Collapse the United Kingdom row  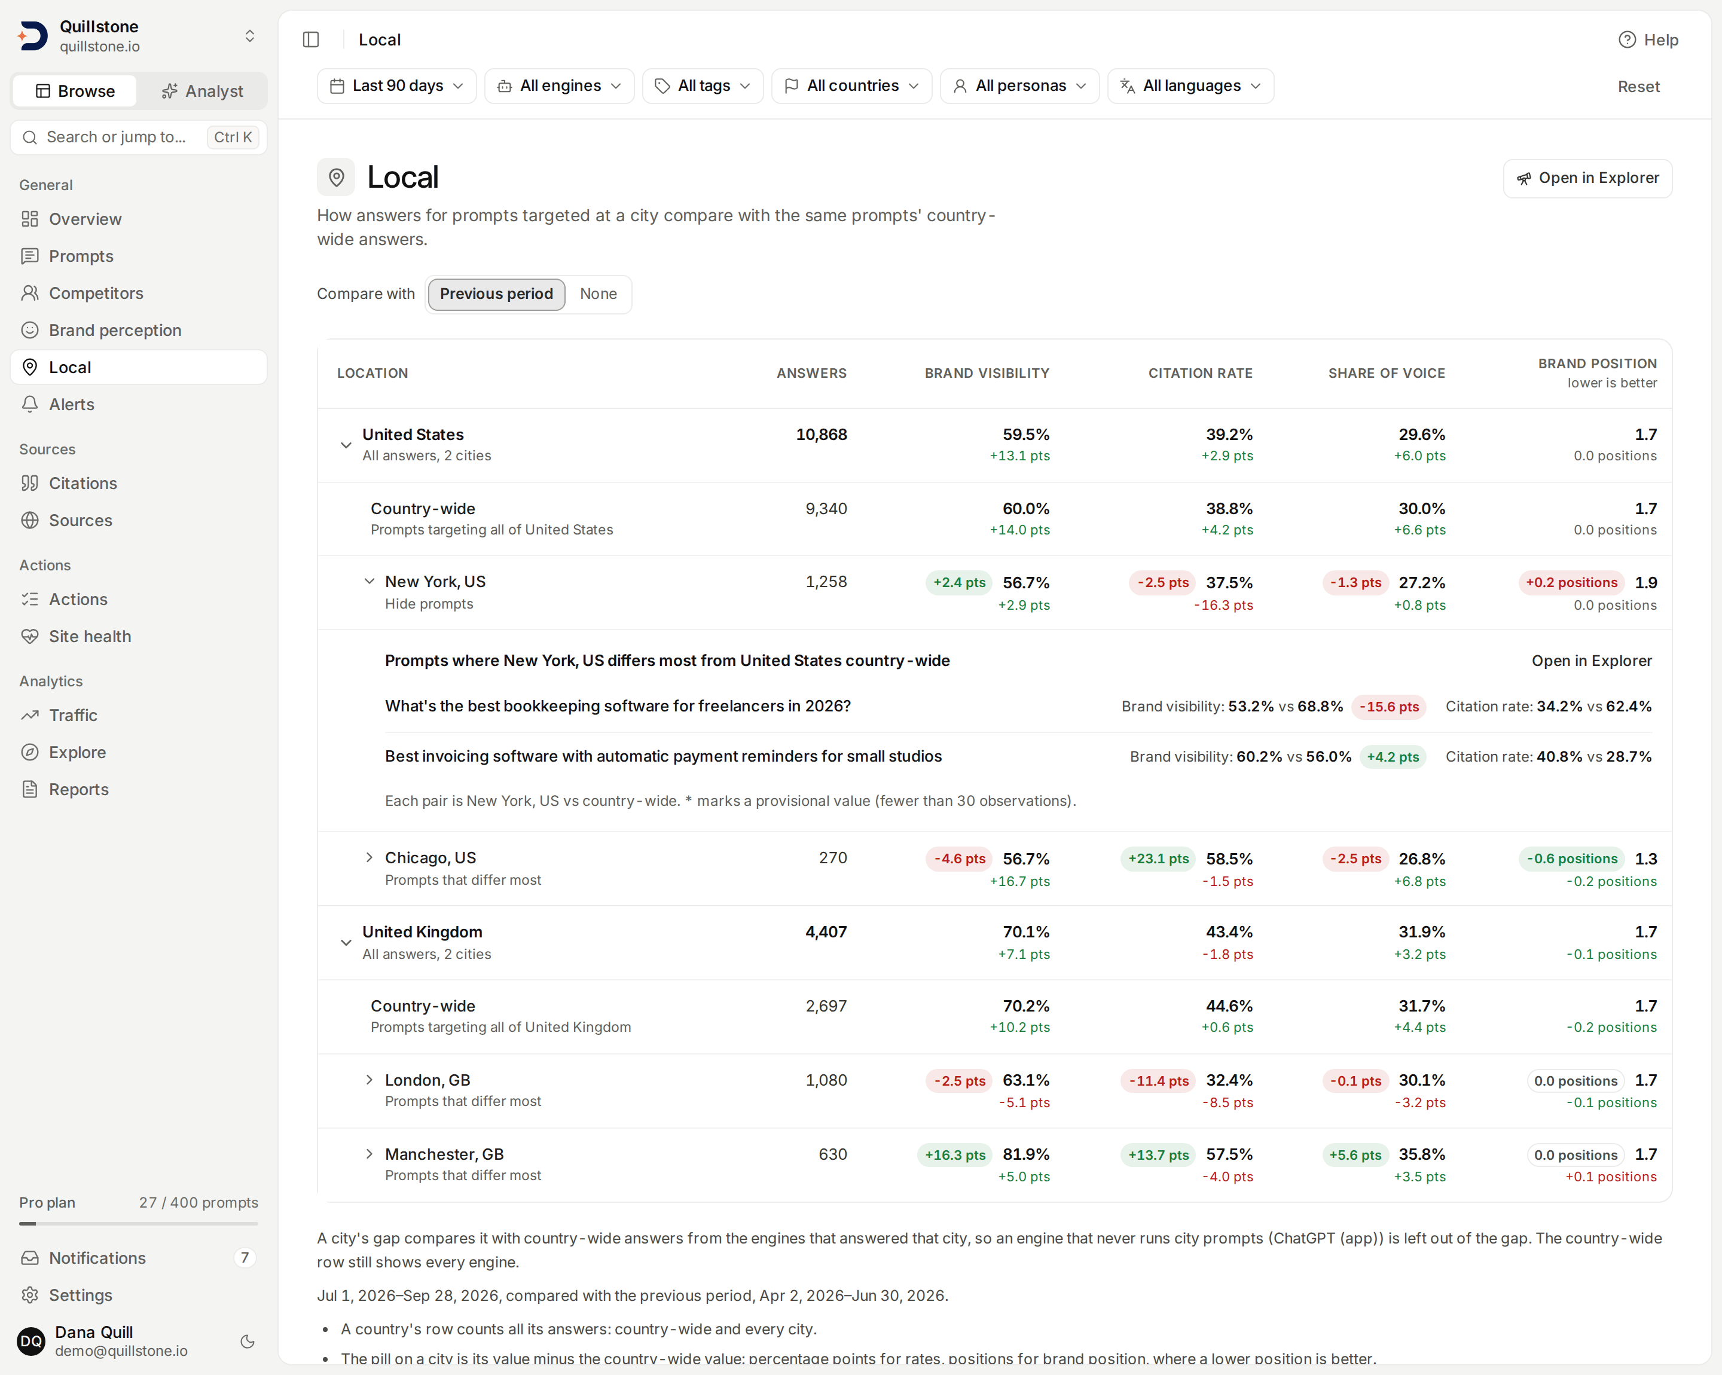[x=346, y=942]
